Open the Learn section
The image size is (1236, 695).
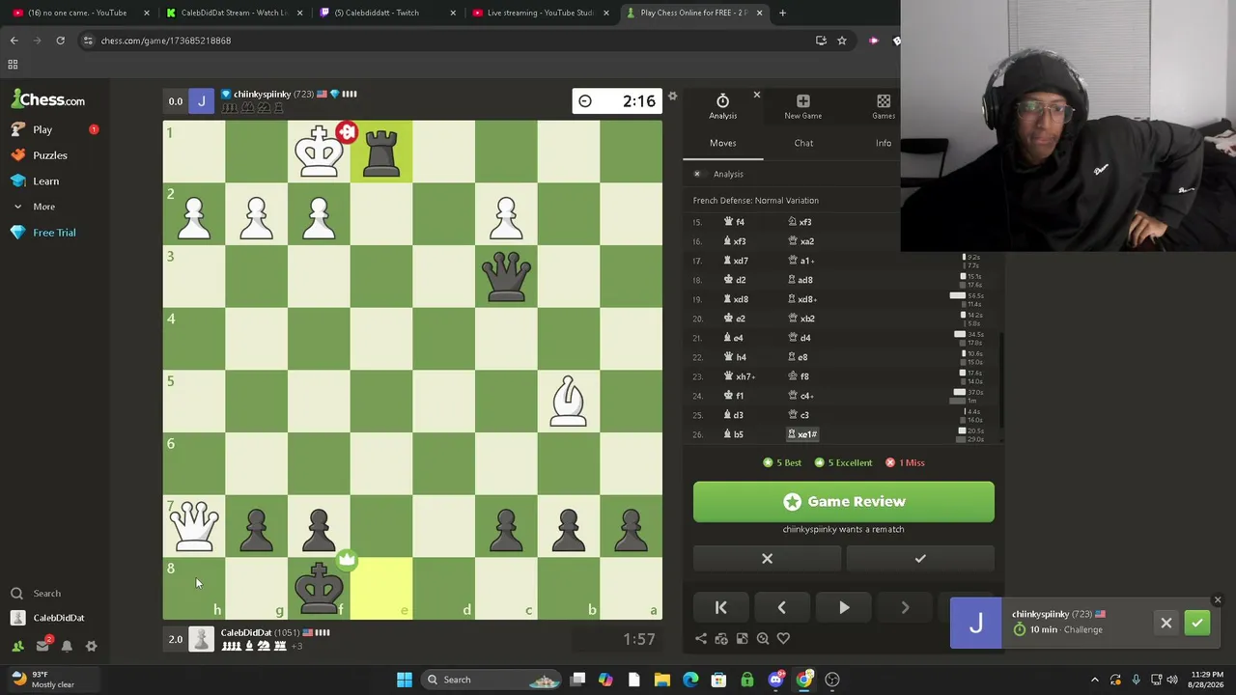(45, 181)
